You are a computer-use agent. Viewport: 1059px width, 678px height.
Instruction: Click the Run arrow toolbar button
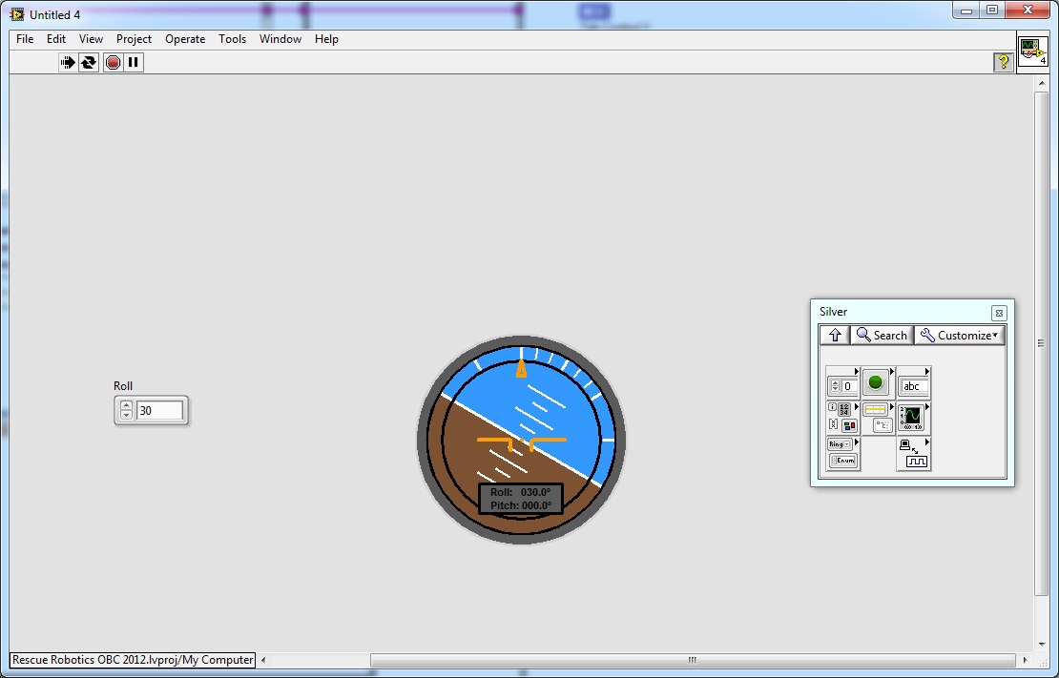pos(68,63)
